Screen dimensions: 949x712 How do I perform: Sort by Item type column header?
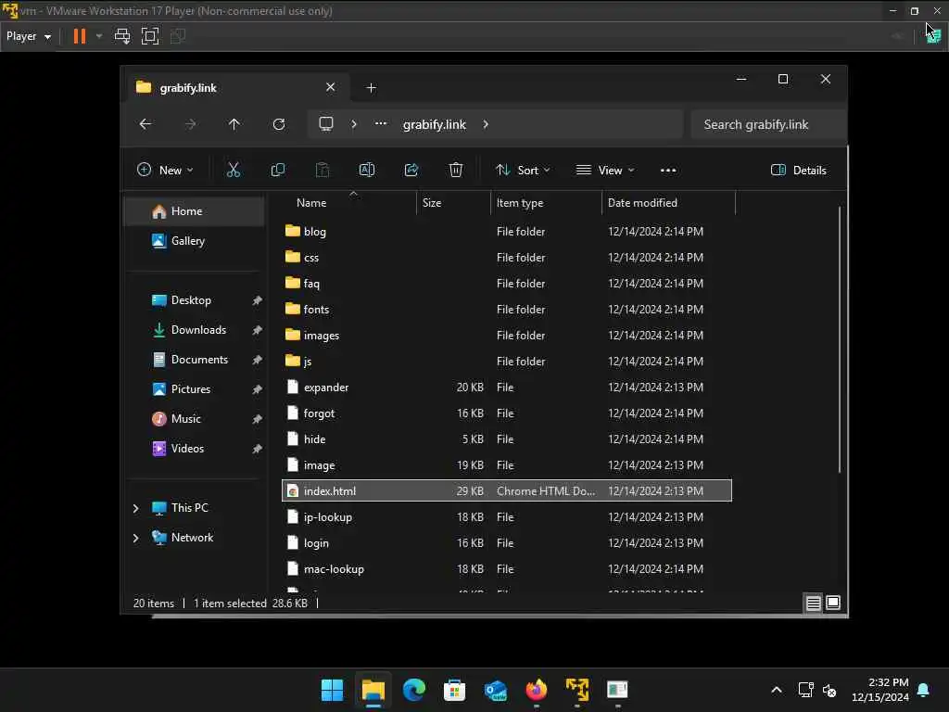pyautogui.click(x=546, y=203)
